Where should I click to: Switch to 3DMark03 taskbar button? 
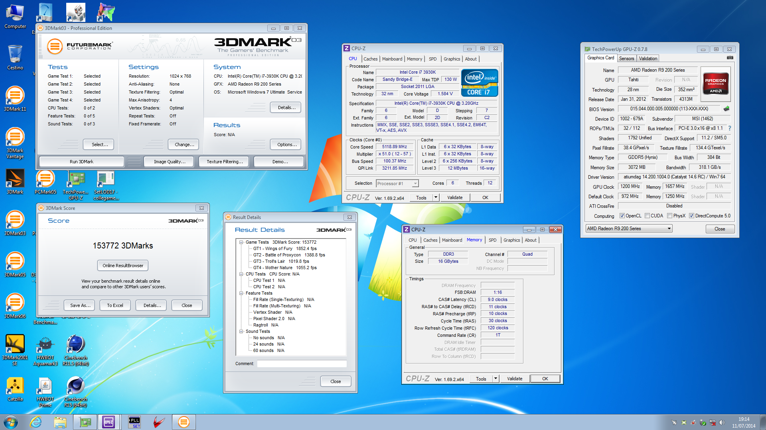[x=184, y=422]
